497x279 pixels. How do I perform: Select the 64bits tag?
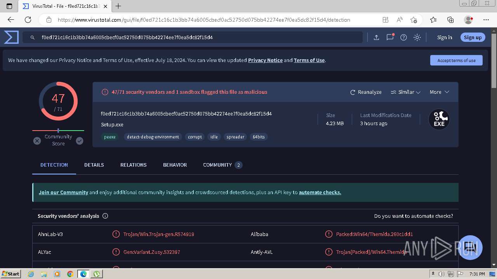point(259,137)
